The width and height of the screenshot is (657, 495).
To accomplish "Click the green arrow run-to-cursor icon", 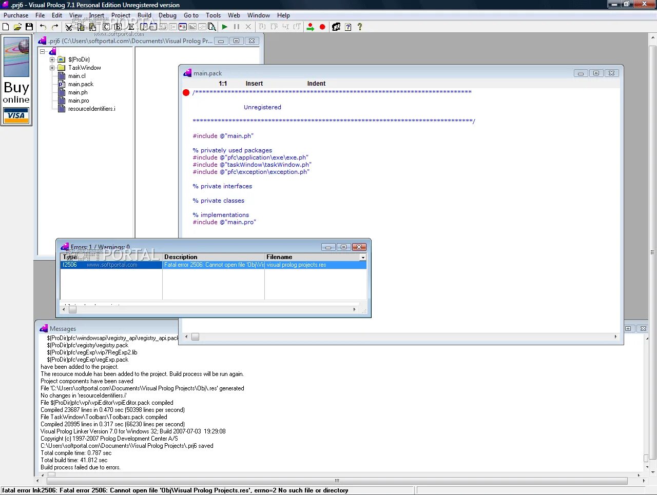I will point(310,27).
